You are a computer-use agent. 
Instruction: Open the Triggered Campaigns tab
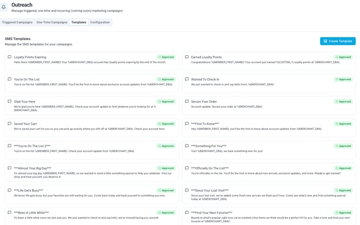(x=17, y=22)
